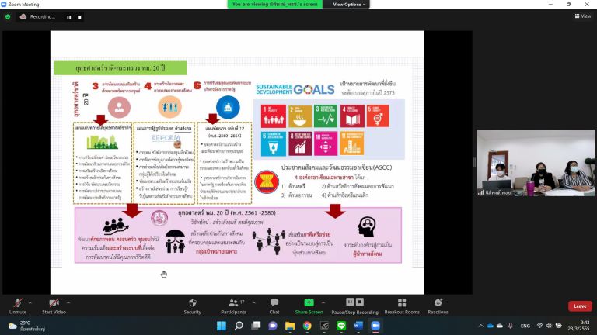Switch layout using the View button
Viewport: 597px width, 335px height.
tap(582, 16)
